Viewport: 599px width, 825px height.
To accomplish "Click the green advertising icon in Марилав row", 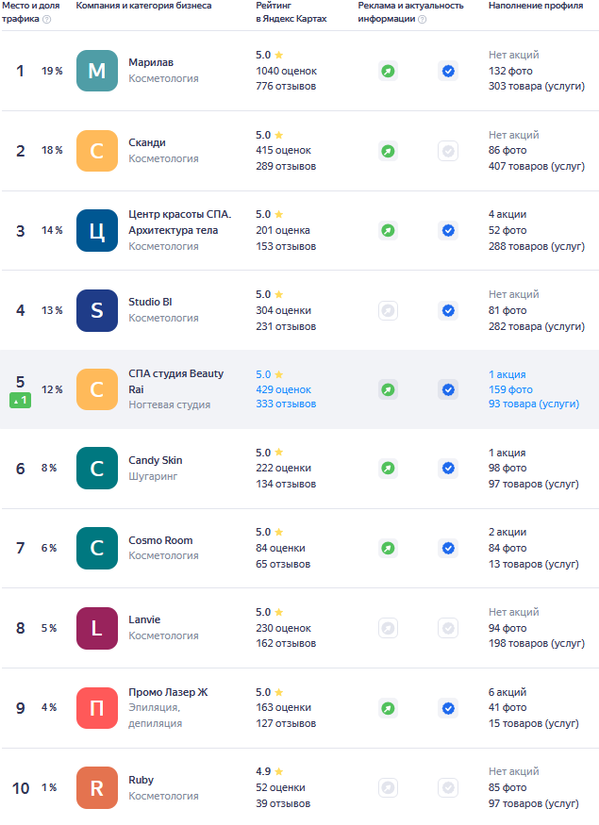I will [388, 71].
